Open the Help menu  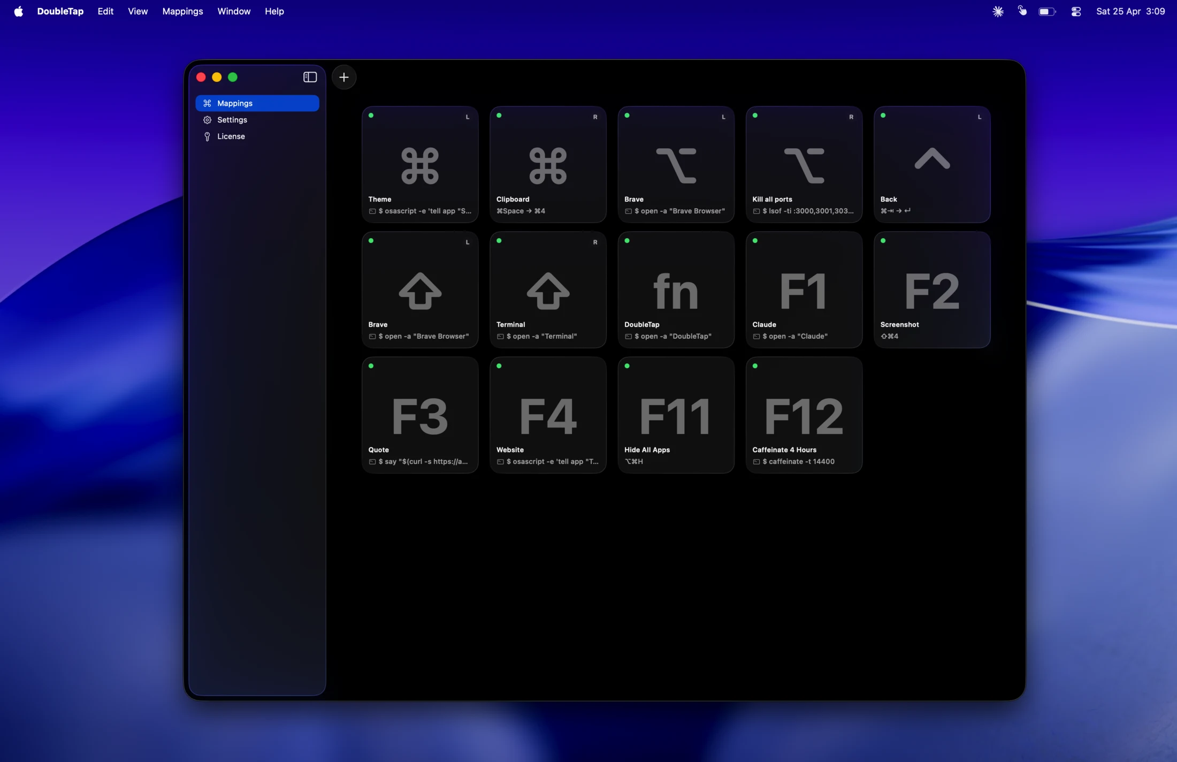pyautogui.click(x=274, y=11)
